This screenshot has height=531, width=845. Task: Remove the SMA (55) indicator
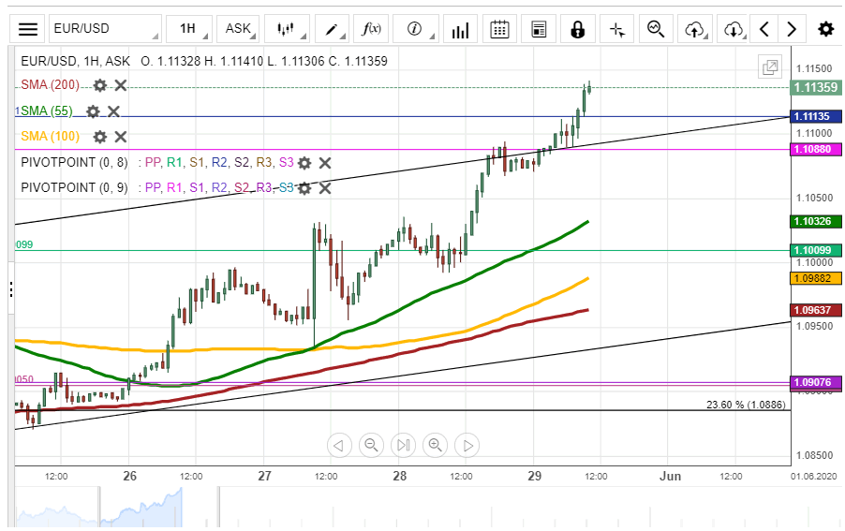click(x=113, y=111)
